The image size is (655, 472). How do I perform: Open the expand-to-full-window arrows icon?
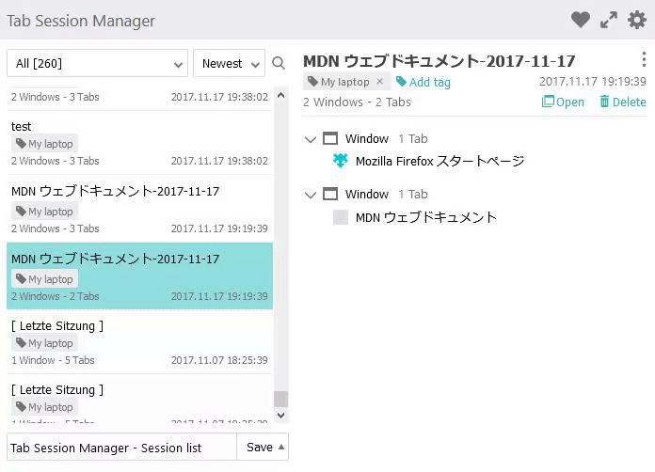tap(609, 20)
